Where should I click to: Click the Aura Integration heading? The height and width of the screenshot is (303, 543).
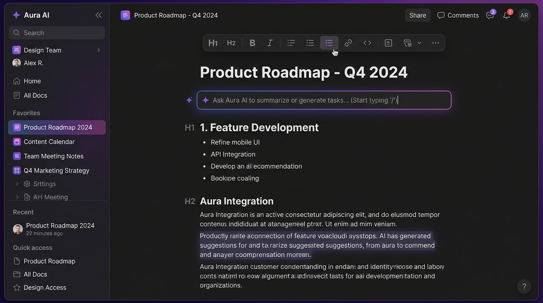pyautogui.click(x=237, y=201)
